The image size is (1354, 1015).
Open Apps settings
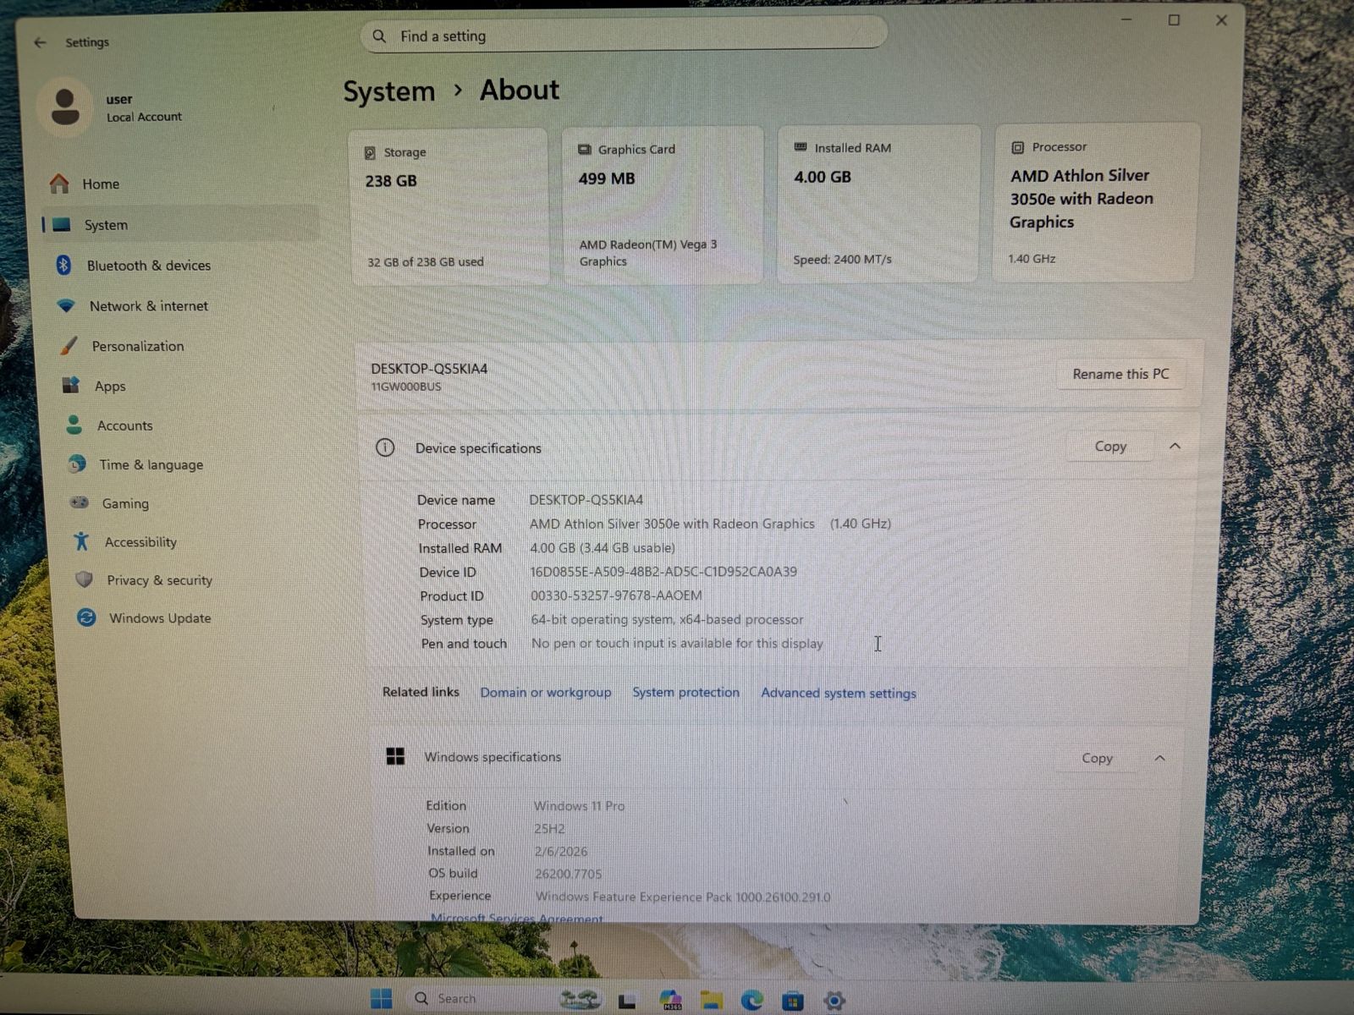tap(109, 386)
